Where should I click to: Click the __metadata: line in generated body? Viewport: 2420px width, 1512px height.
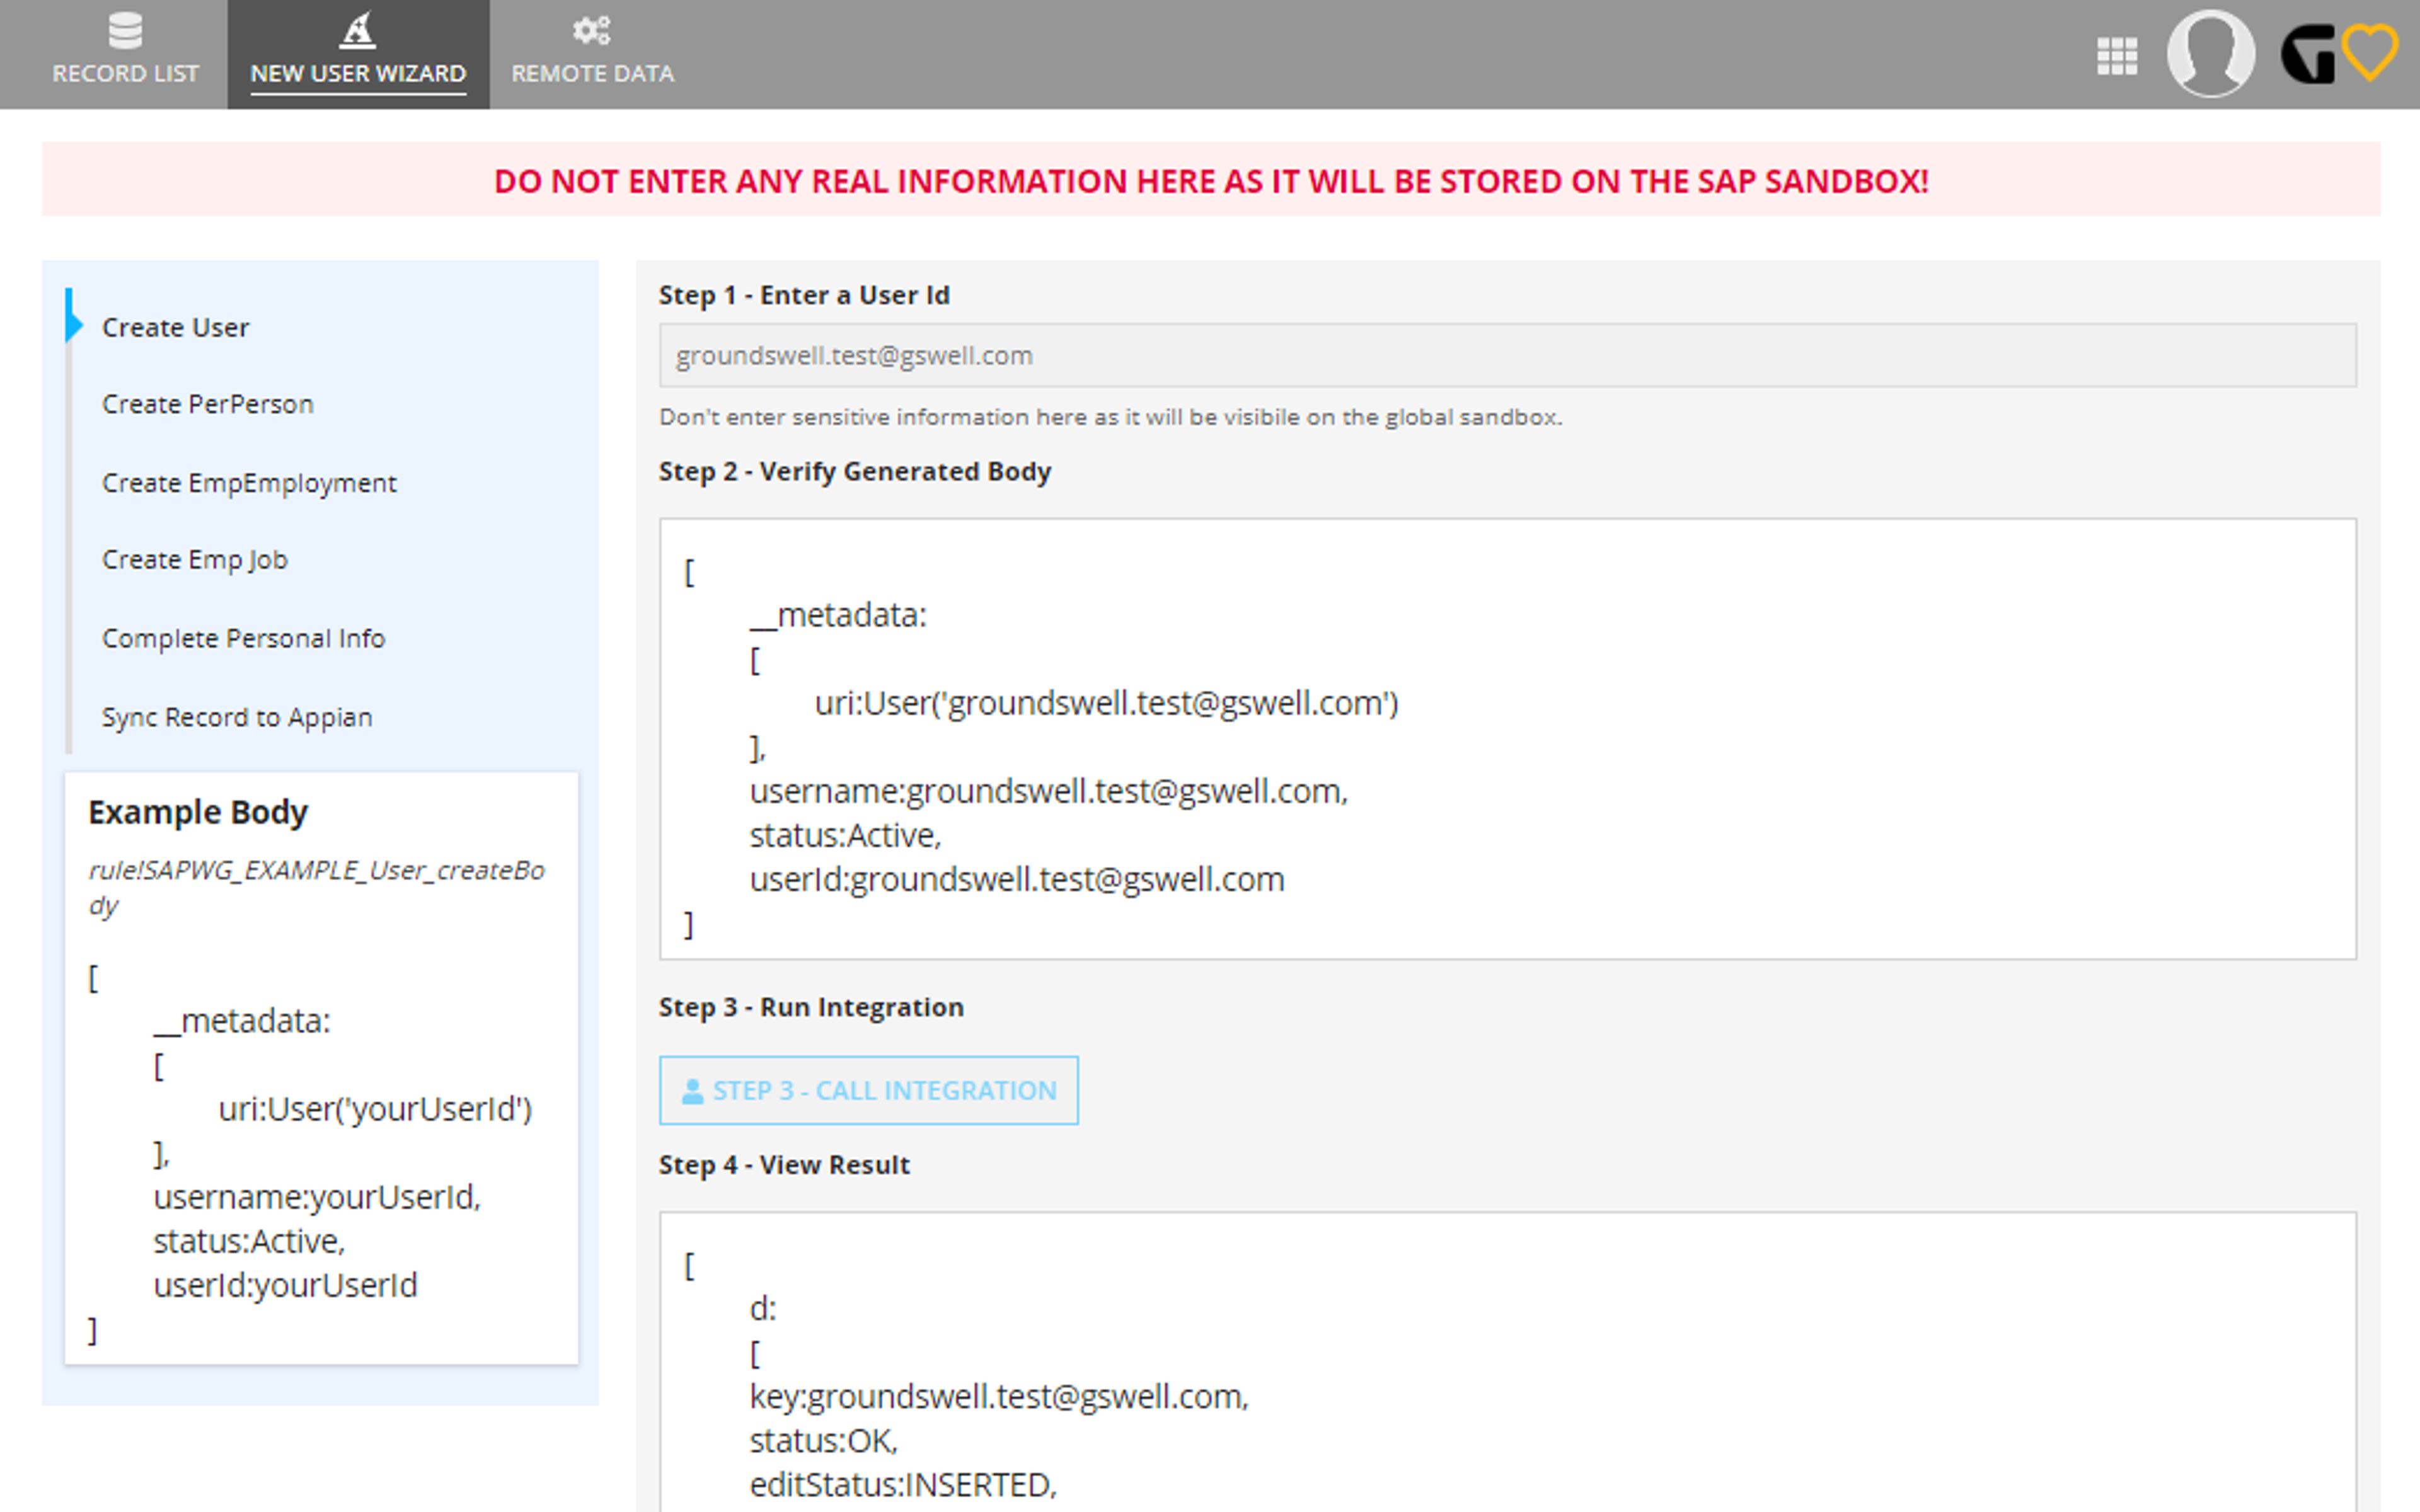pyautogui.click(x=838, y=615)
